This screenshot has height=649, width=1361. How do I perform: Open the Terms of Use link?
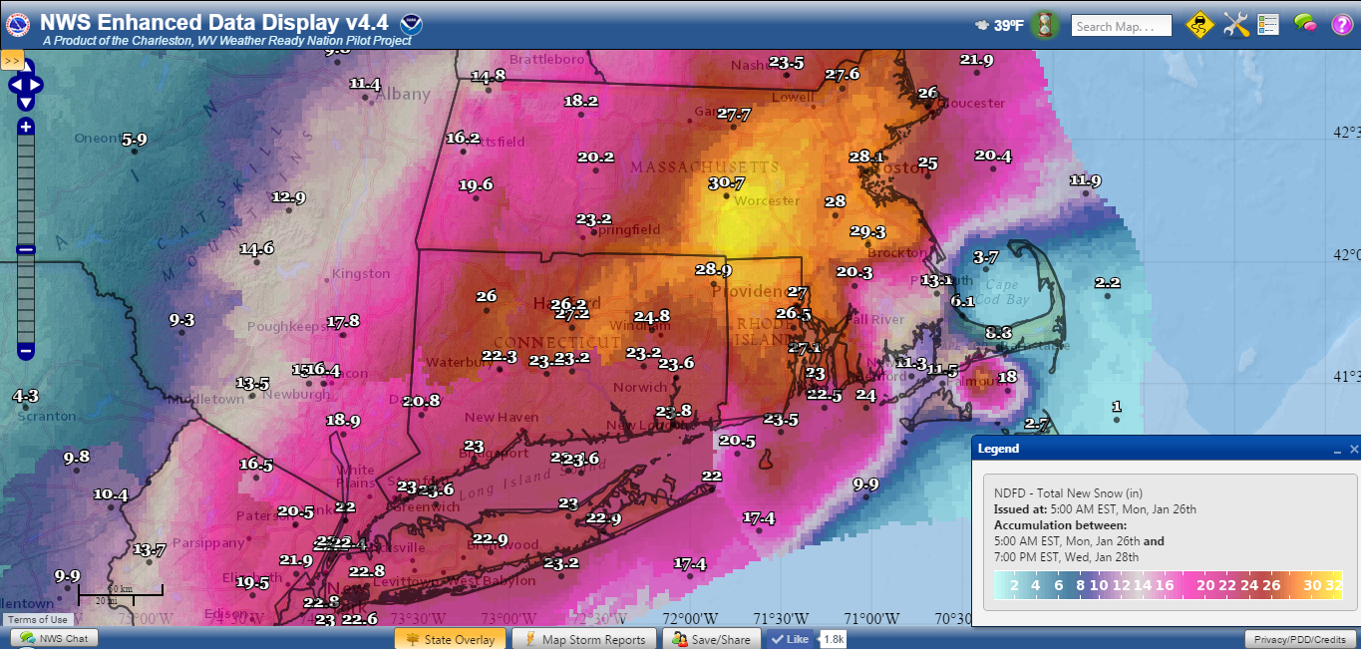pyautogui.click(x=38, y=620)
